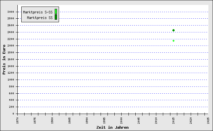Click the x-axis year label 1975
213x131 pixels.
tap(35, 121)
